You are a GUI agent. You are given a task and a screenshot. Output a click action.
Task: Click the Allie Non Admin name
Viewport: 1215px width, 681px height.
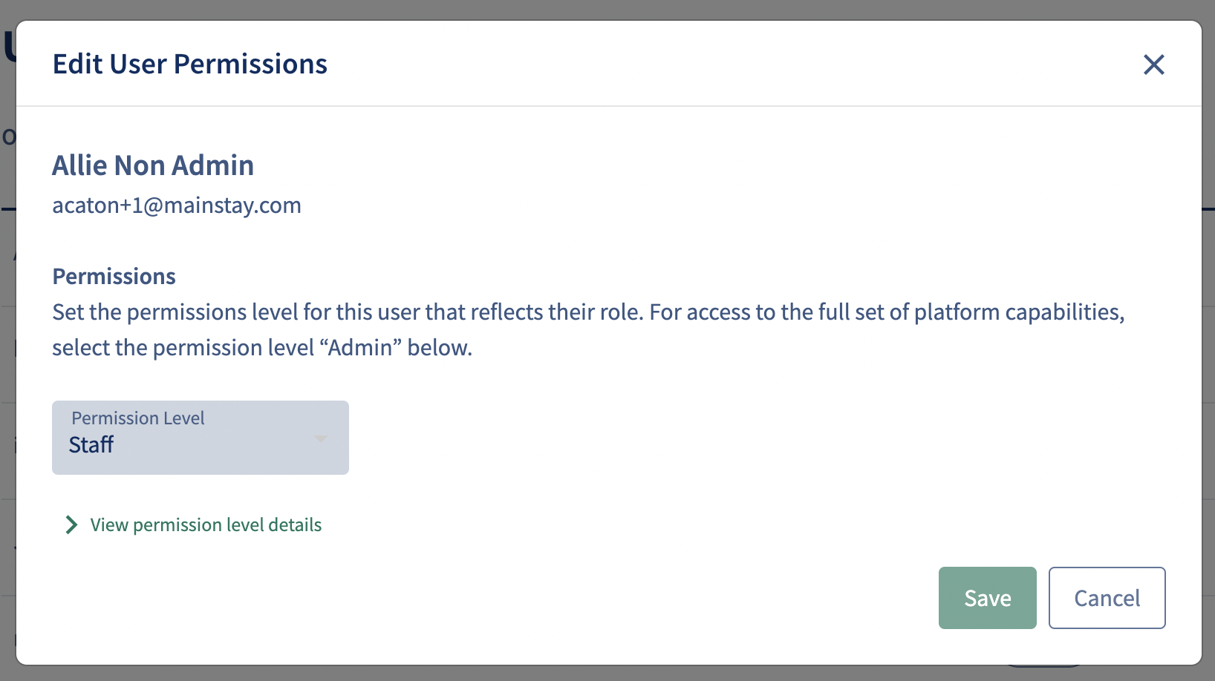coord(153,165)
